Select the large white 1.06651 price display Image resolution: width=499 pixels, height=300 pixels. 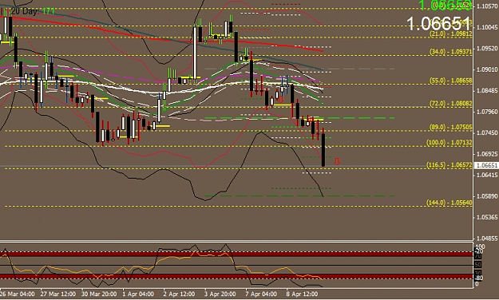point(438,24)
